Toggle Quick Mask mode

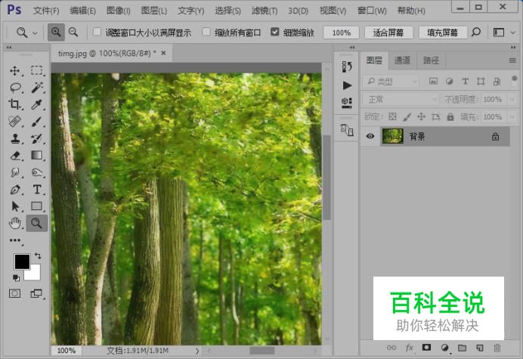coord(14,293)
